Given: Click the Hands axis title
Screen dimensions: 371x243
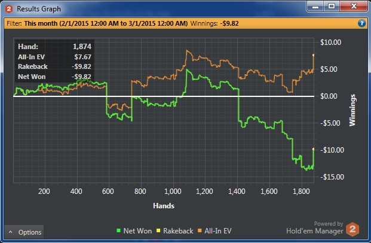Looking at the screenshot, I should click(164, 205).
